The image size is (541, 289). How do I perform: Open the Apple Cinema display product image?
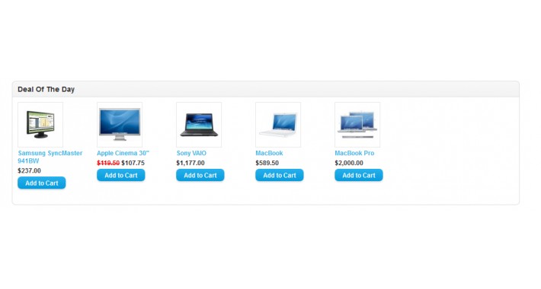(120, 125)
